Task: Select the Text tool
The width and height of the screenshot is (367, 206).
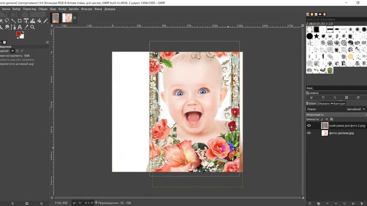Action: pyautogui.click(x=19, y=27)
